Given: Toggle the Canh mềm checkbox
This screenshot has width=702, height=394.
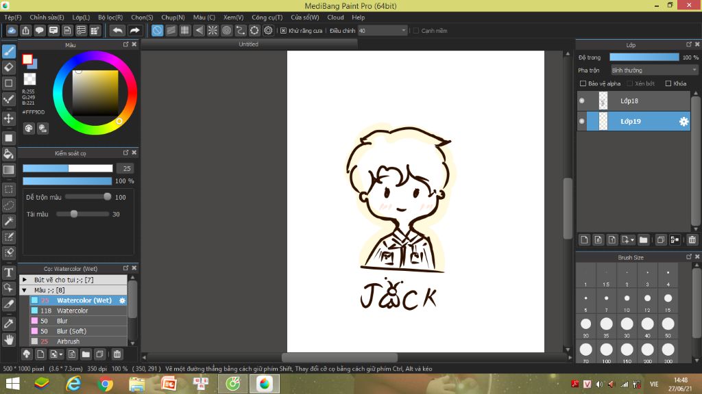Looking at the screenshot, I should click(x=416, y=30).
